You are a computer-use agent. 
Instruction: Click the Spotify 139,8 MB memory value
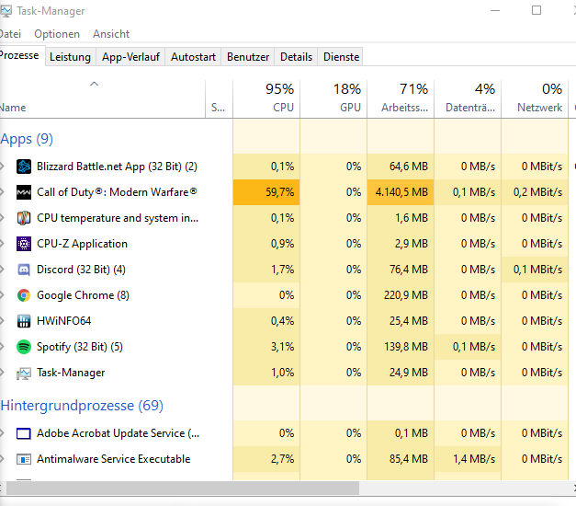pos(406,347)
